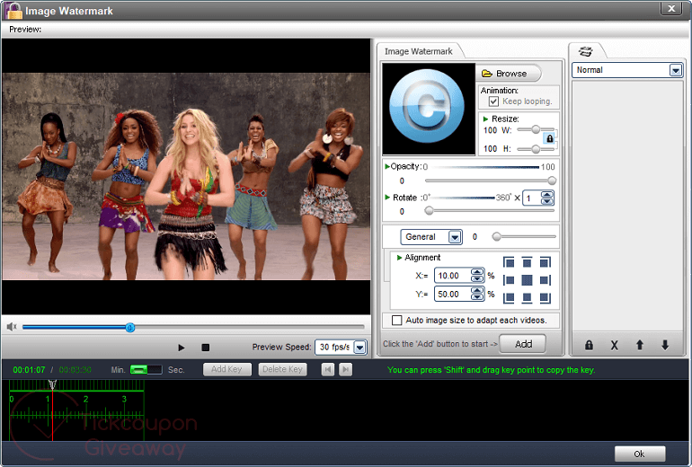Screen dimensions: 692x467
Task: Click the Ok button
Action: click(640, 454)
